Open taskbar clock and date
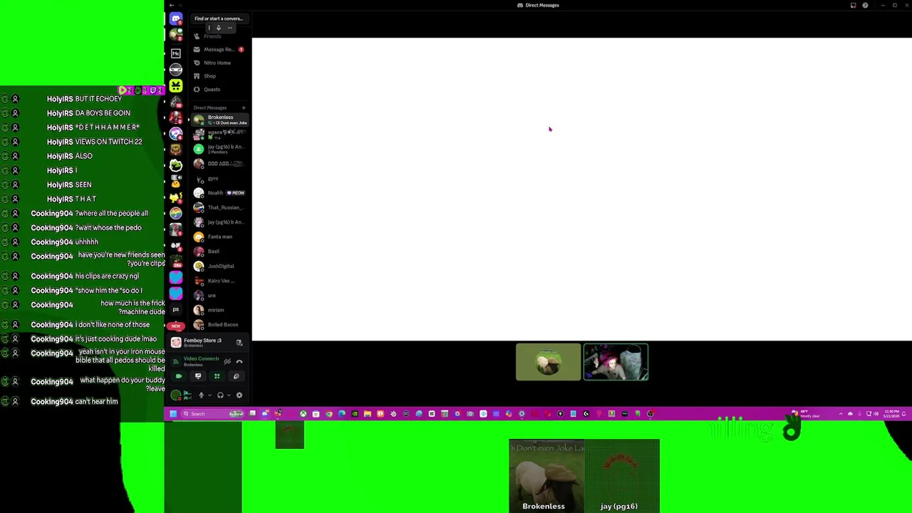 pos(893,413)
